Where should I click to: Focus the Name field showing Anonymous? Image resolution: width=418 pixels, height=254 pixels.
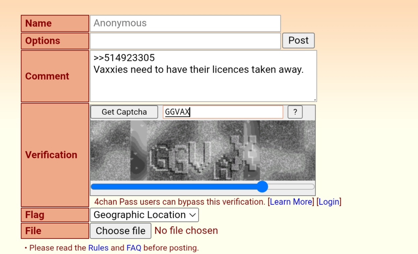point(185,23)
